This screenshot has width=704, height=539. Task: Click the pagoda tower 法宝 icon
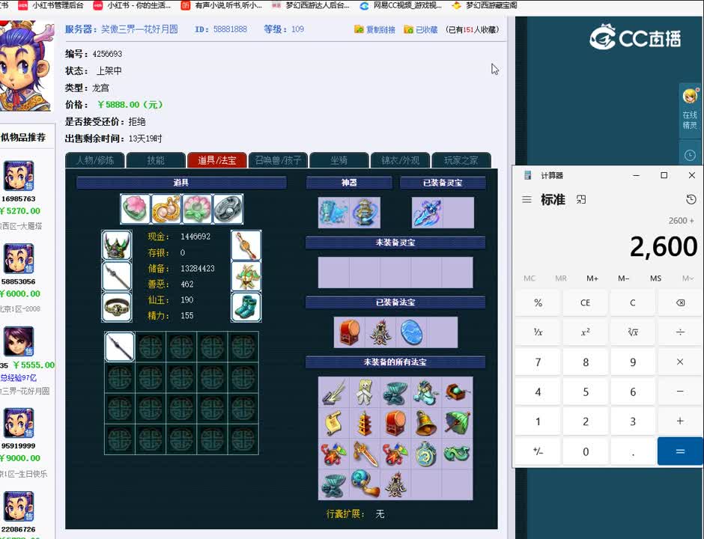click(365, 423)
